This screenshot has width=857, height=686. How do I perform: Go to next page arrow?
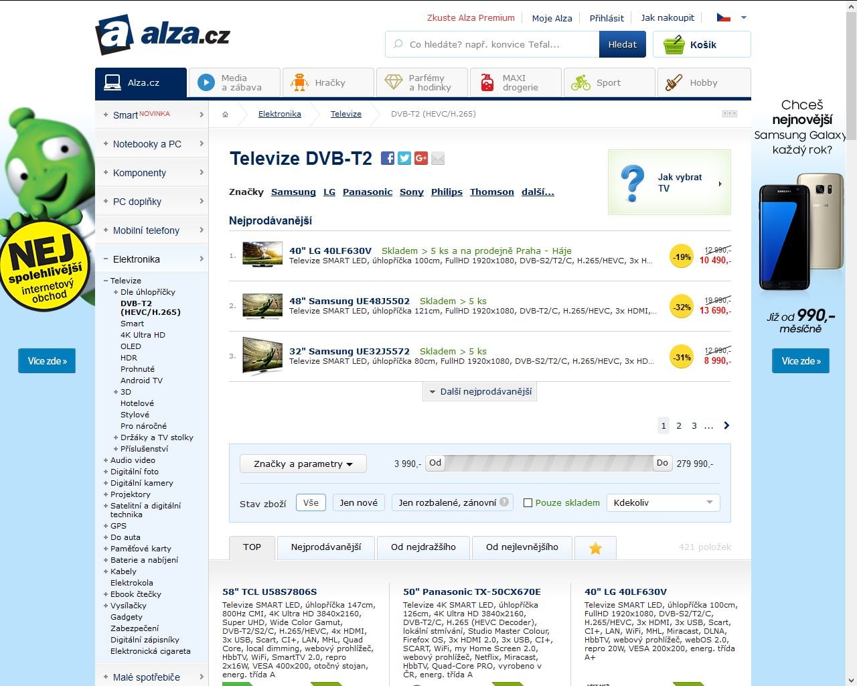point(727,425)
